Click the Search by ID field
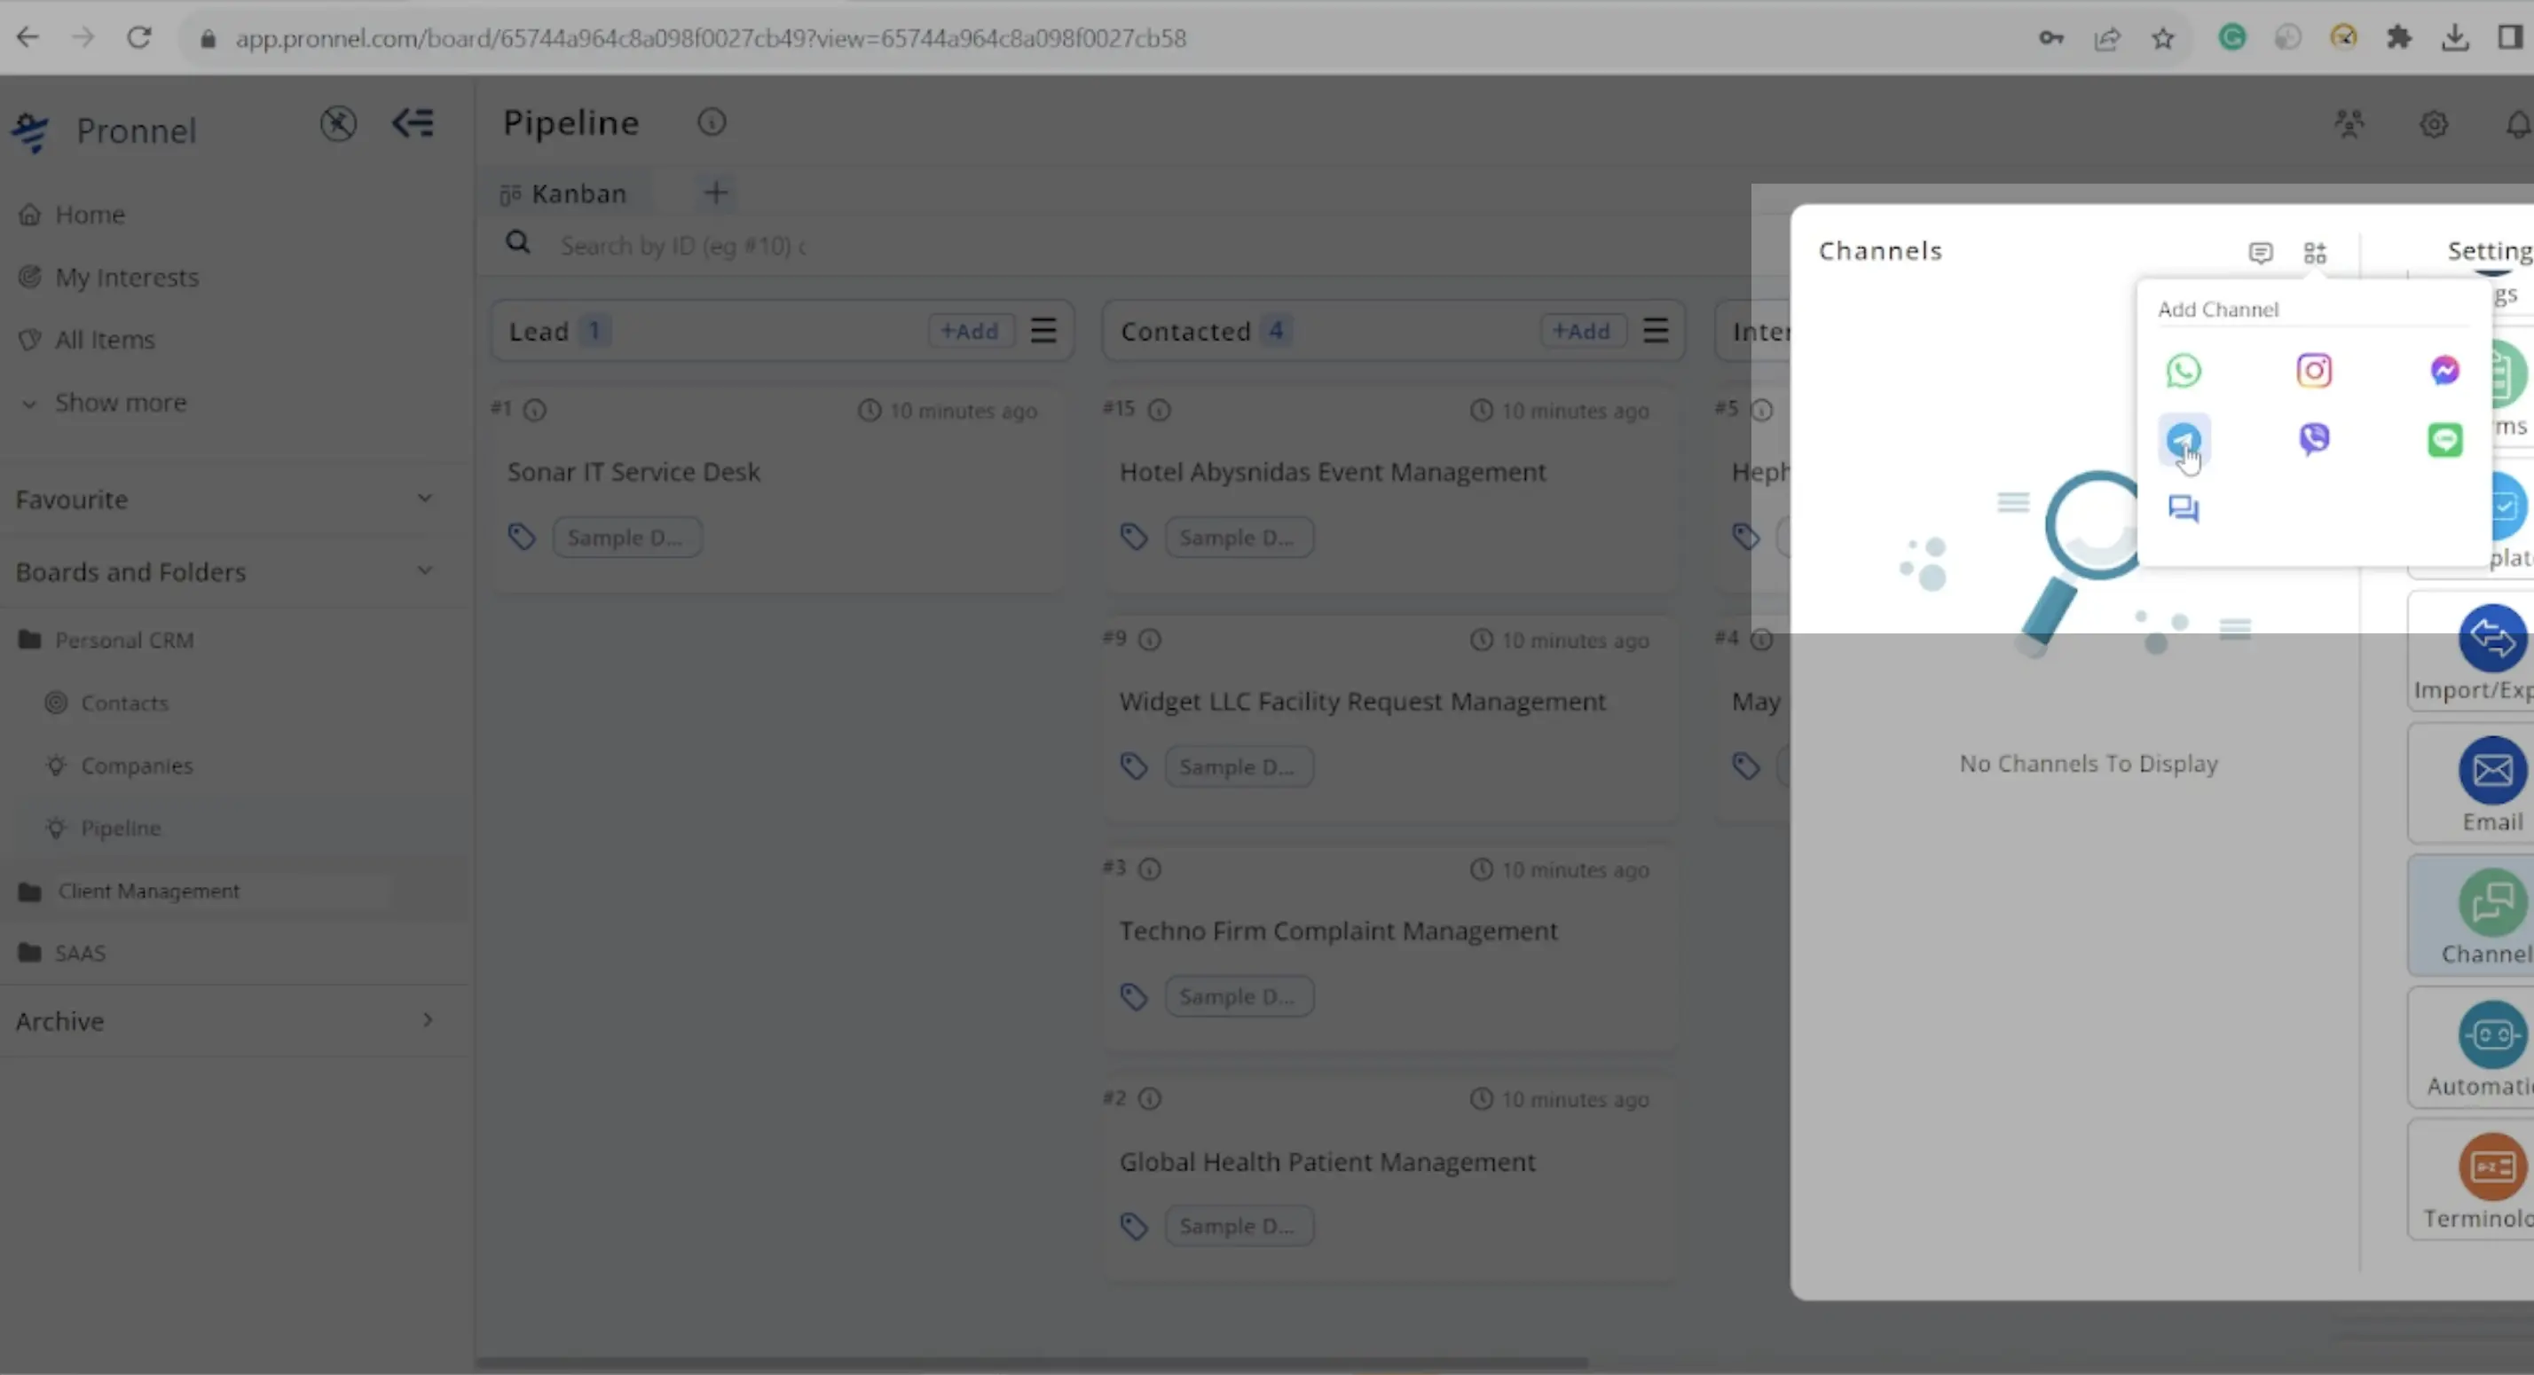The width and height of the screenshot is (2534, 1375). click(x=684, y=245)
